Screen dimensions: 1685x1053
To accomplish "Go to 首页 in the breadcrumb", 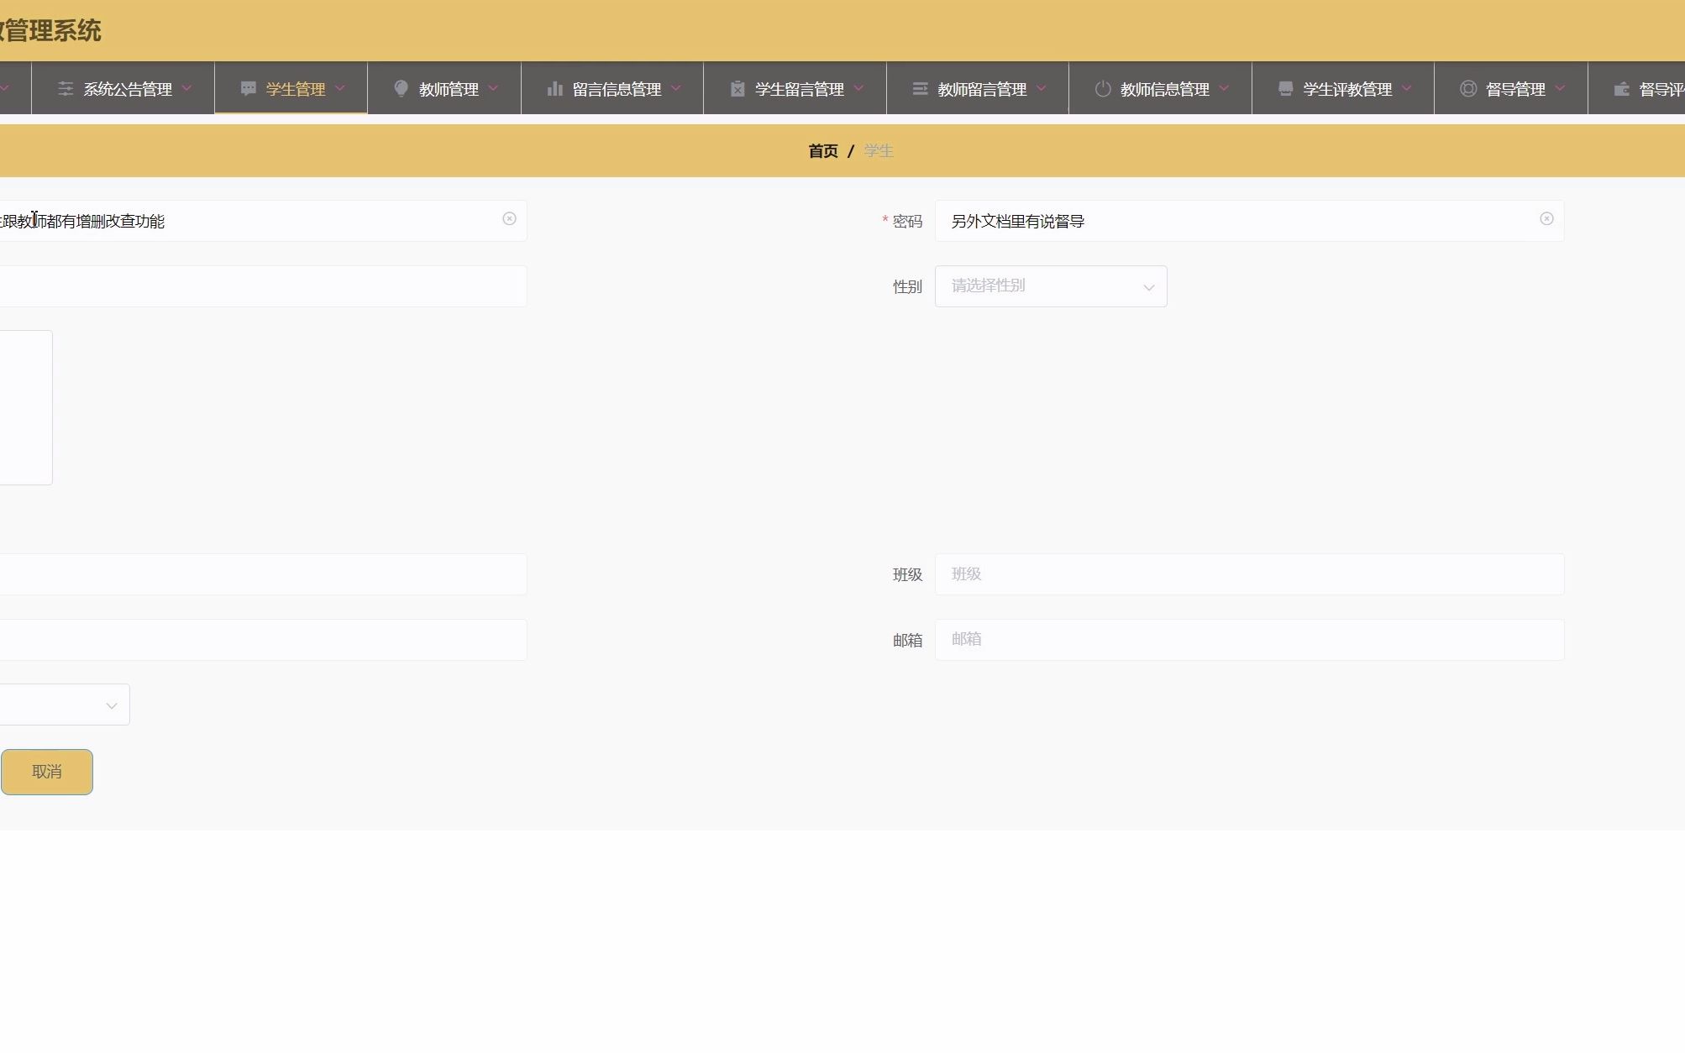I will [x=823, y=151].
